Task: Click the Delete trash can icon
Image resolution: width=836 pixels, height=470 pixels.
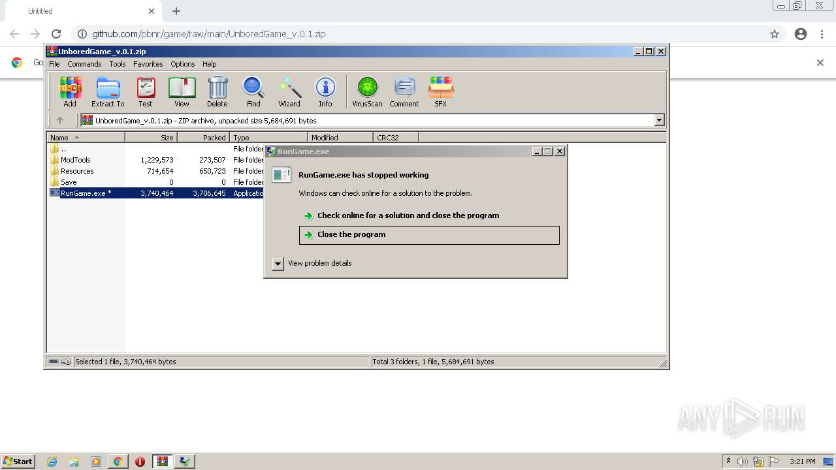Action: pos(217,92)
